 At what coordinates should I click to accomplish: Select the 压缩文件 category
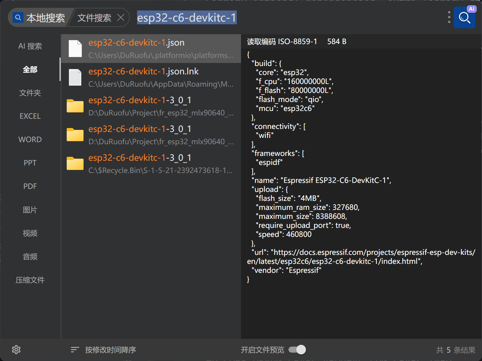click(30, 280)
